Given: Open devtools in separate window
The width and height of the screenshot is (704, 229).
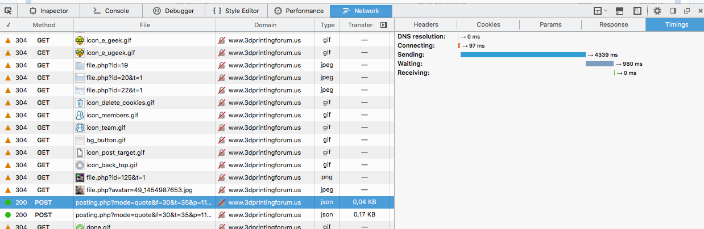Looking at the screenshot, I should [687, 11].
